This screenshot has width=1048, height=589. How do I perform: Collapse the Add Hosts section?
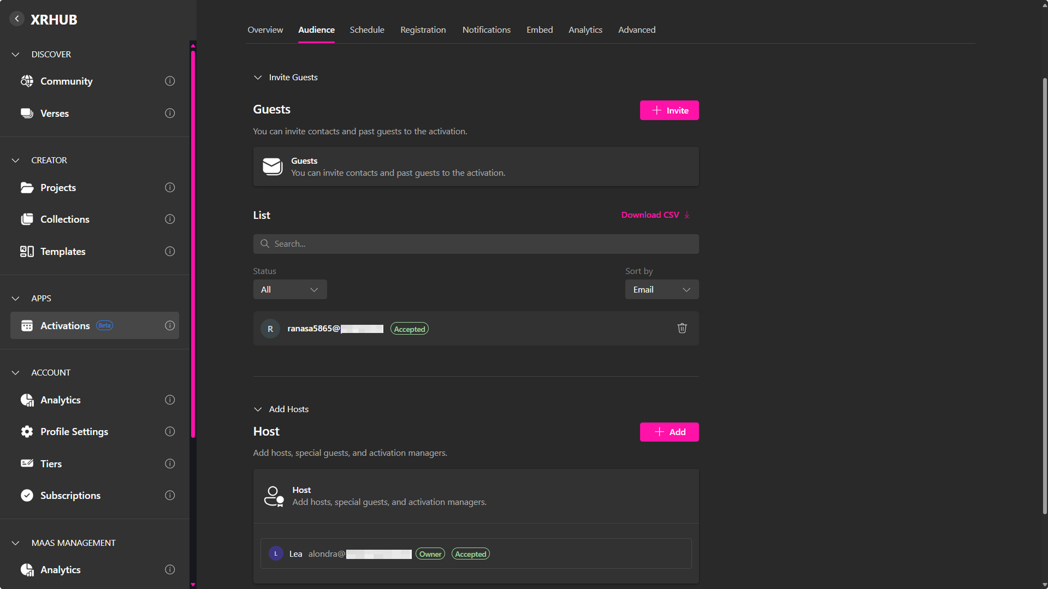coord(258,409)
